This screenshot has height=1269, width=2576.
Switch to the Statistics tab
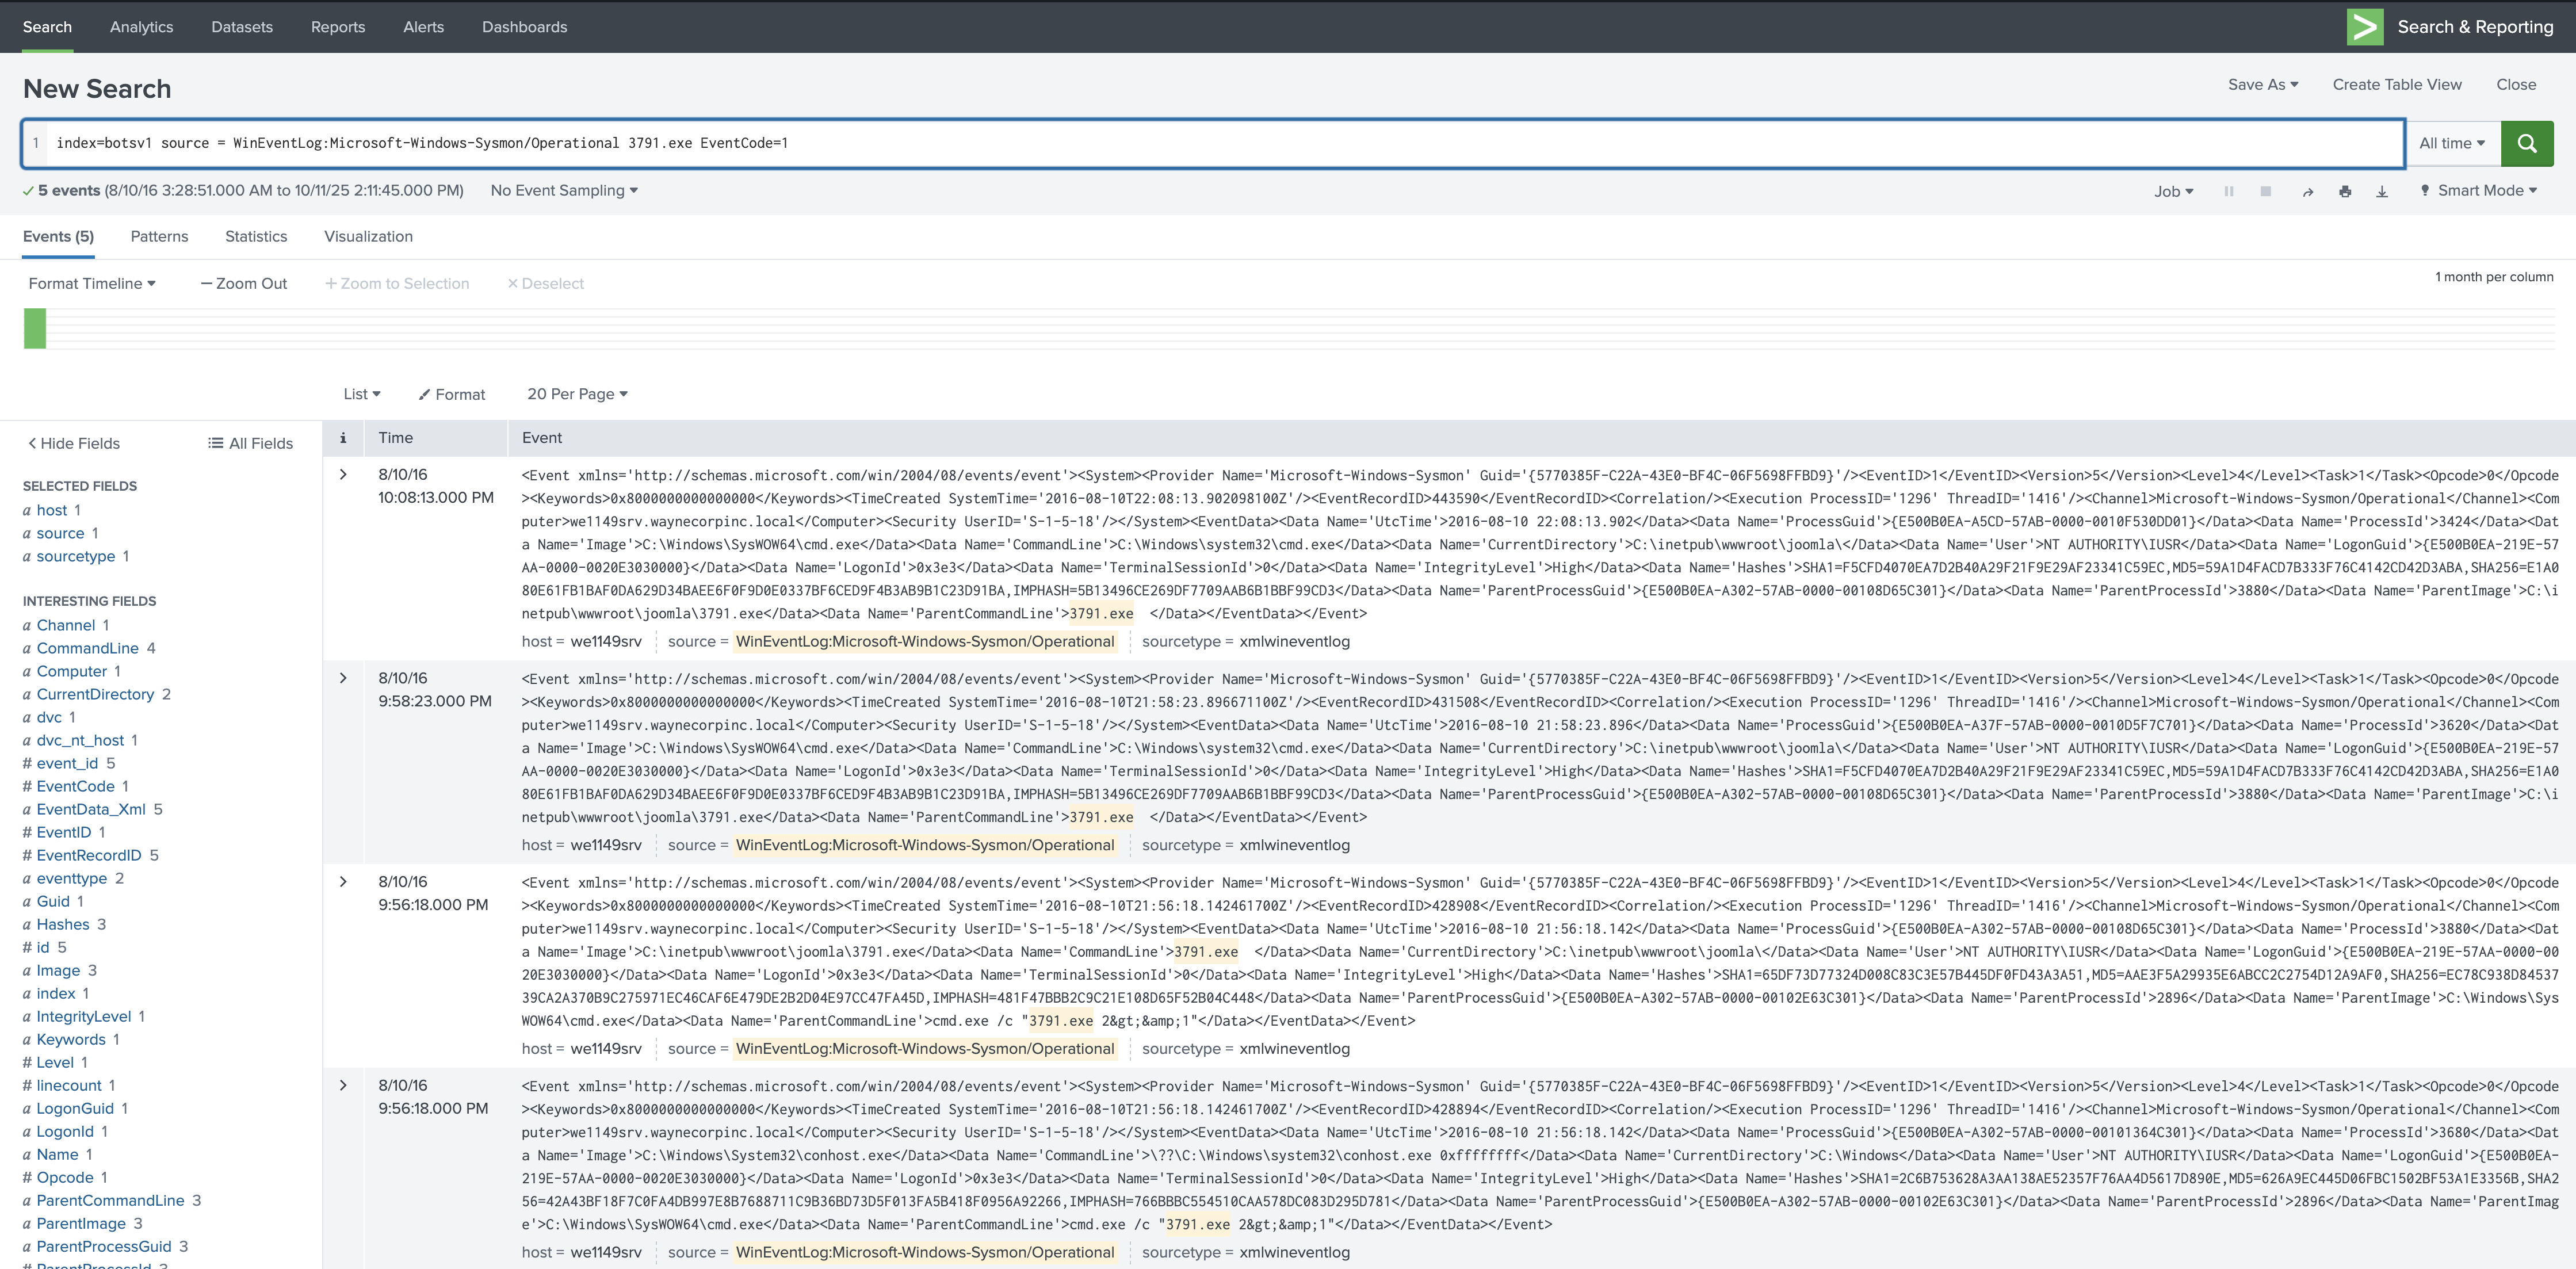(256, 236)
